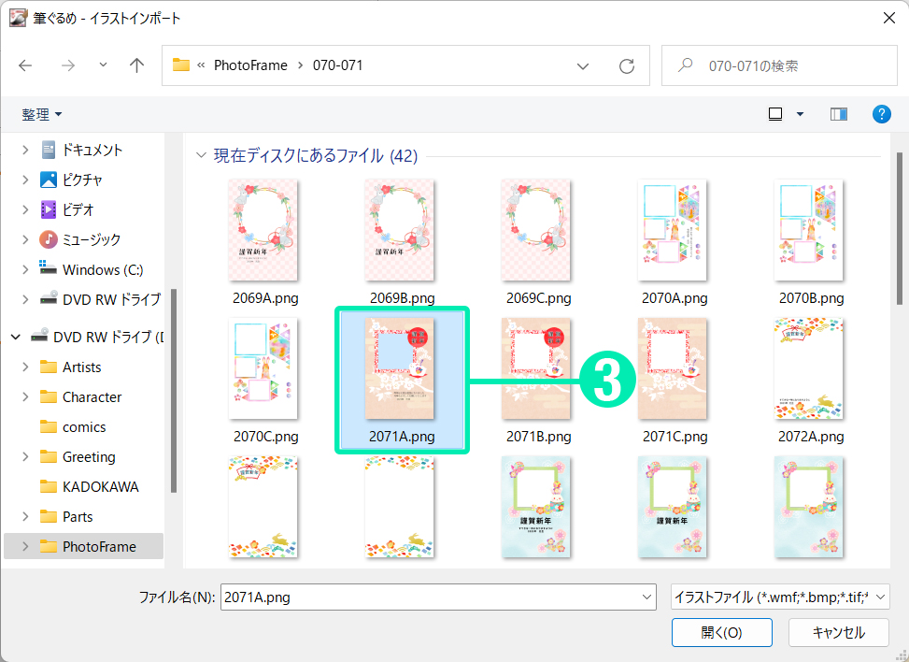Viewport: 909px width, 662px height.
Task: Expand the address bar history dropdown
Action: click(x=583, y=65)
